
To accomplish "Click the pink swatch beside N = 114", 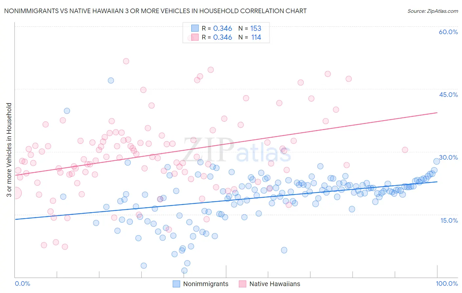I will tap(195, 37).
